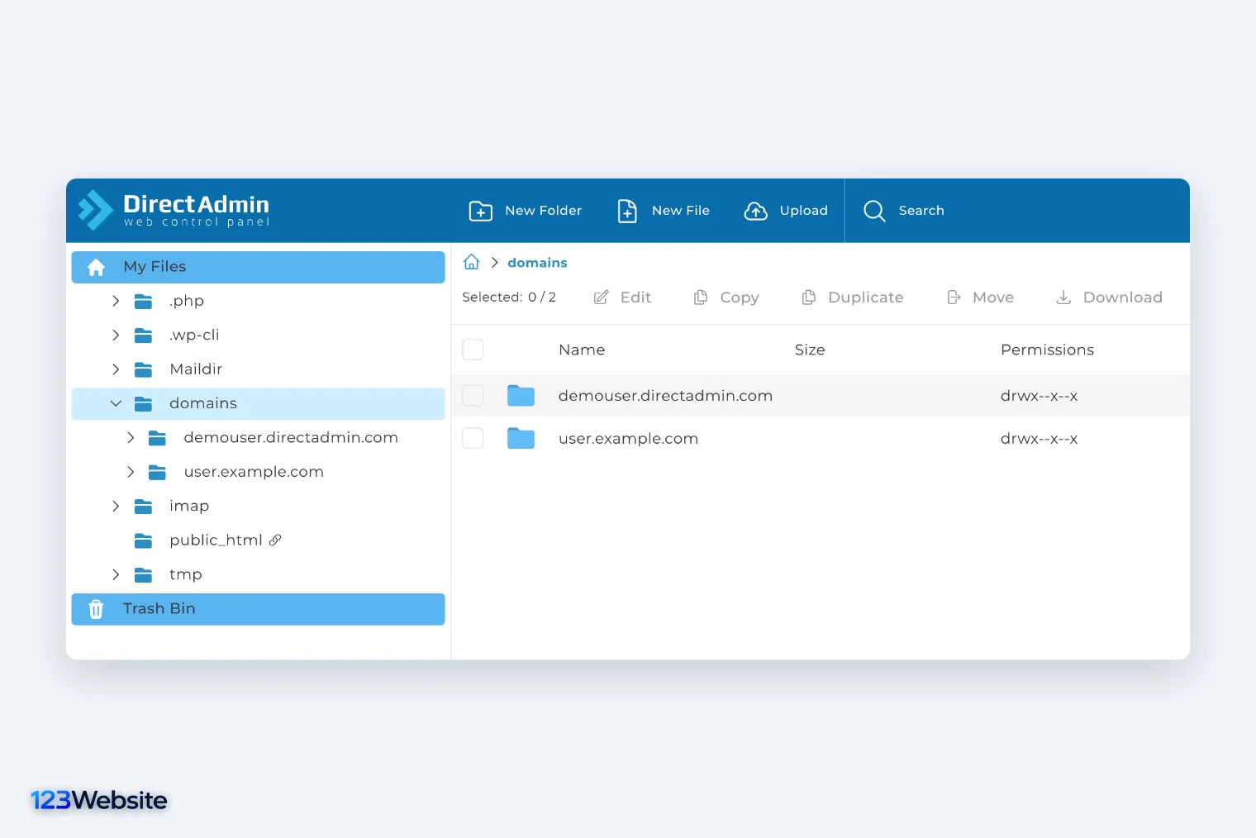Click folder icon in user.example.com table row
This screenshot has height=838, width=1256.
pyautogui.click(x=521, y=438)
